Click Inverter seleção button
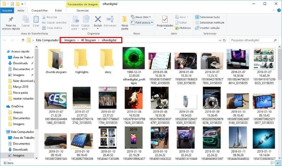Viewport: 282px width, 166px height. point(207,28)
